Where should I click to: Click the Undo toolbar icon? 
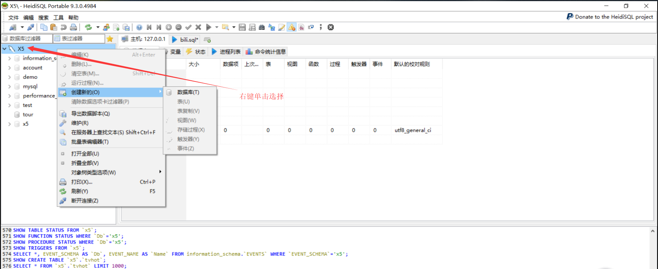click(63, 27)
